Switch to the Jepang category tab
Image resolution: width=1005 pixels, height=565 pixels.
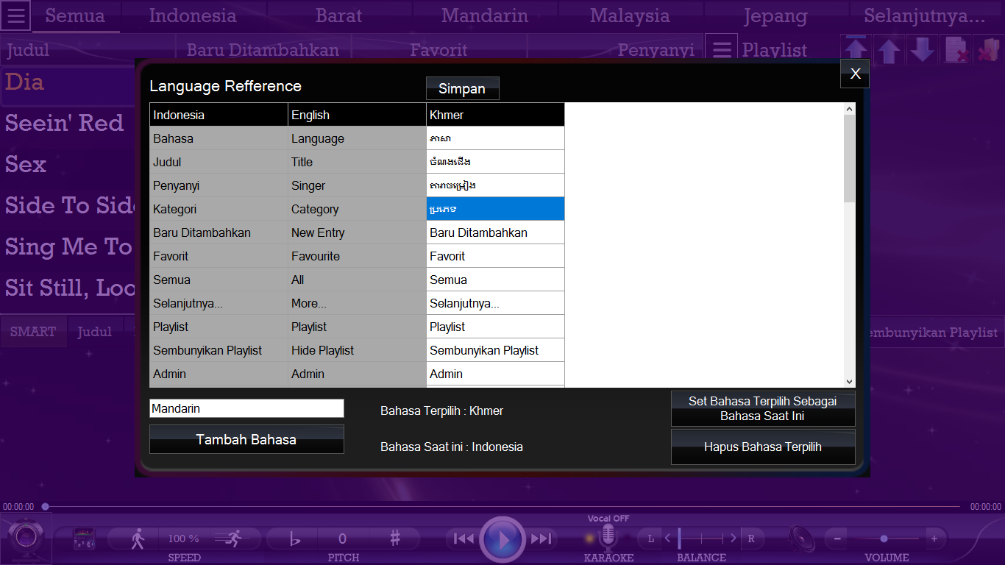(x=775, y=15)
